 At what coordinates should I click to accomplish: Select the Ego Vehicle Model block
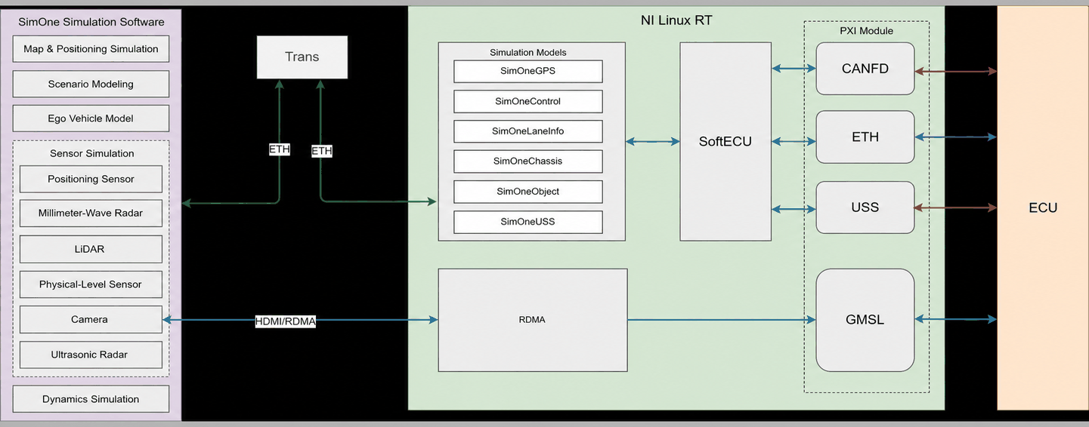click(x=91, y=118)
